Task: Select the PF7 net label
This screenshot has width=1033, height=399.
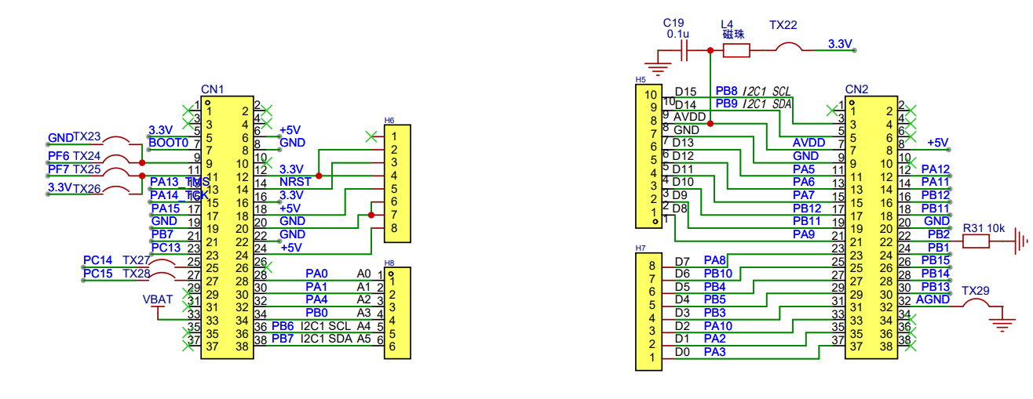Action: point(59,169)
